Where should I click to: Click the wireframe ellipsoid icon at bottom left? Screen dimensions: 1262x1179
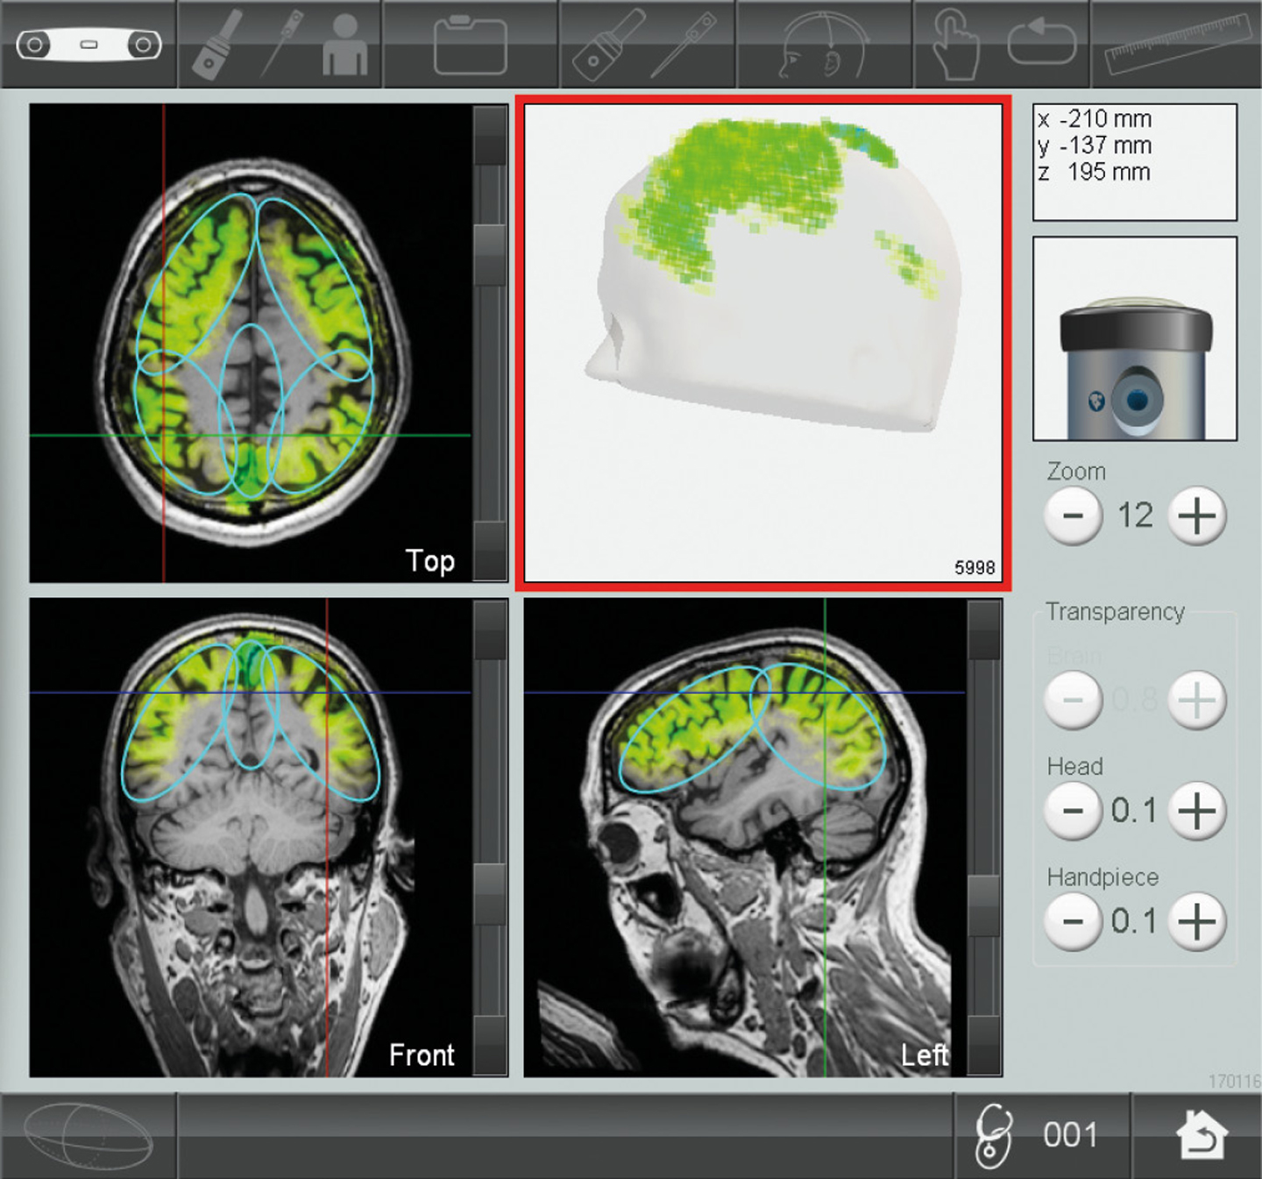[88, 1134]
